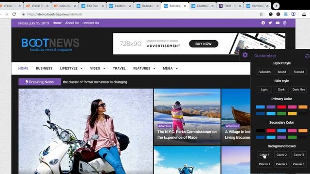Switch to the Homepage browser tab
Viewport: 310px width, 174px height.
257,6
